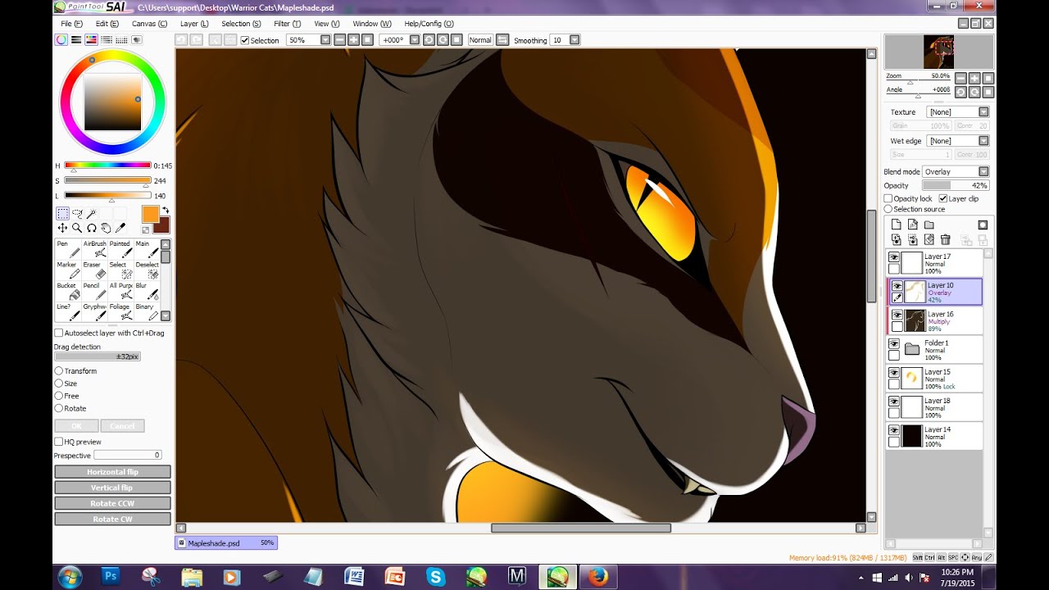
Task: Click the Hue slider bar
Action: click(107, 166)
